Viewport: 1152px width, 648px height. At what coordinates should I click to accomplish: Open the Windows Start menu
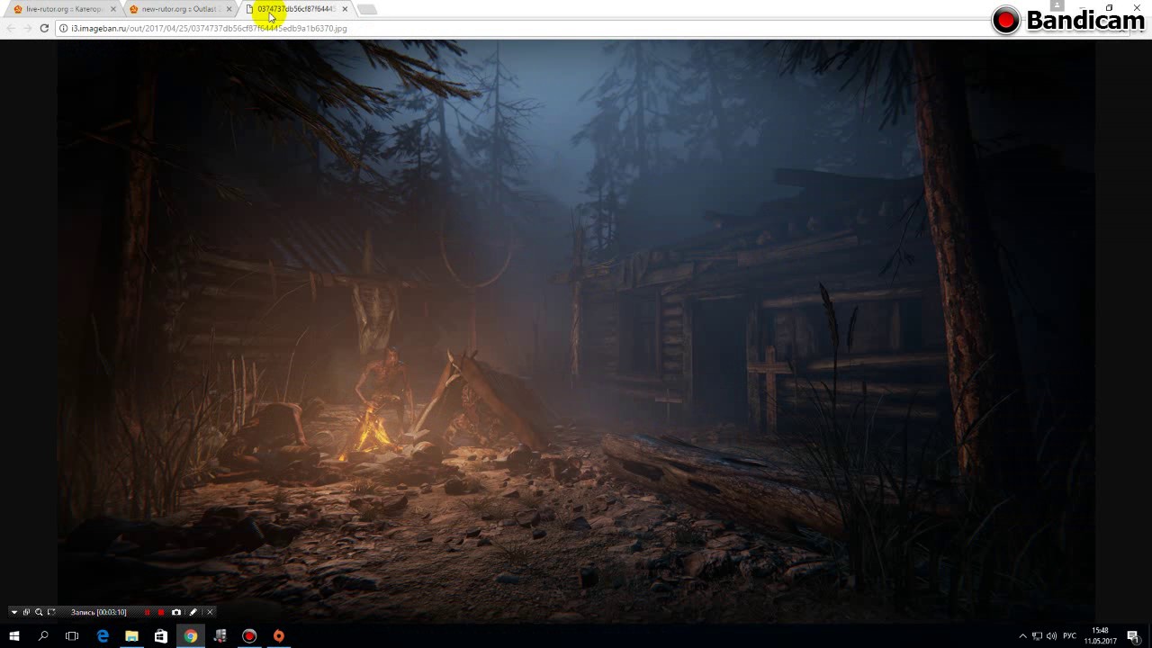pos(14,636)
